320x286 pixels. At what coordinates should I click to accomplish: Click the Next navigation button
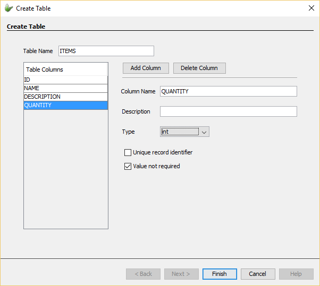181,274
